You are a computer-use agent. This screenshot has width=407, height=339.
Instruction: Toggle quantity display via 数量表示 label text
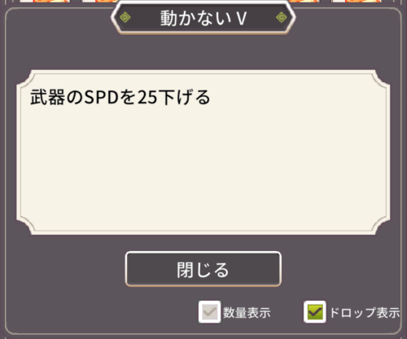[x=247, y=313]
